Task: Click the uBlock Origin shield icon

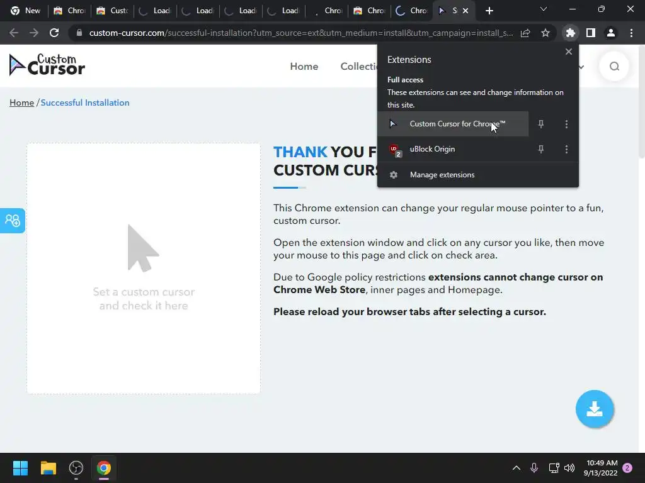Action: point(394,150)
